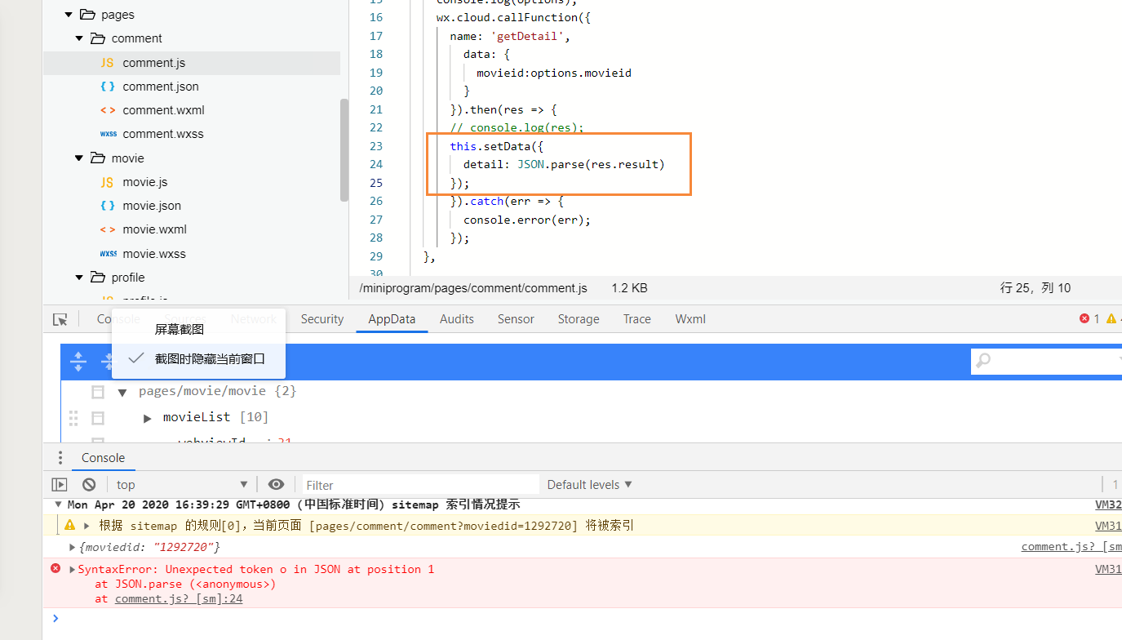The image size is (1122, 640).
Task: Switch to the Sensor tab
Action: tap(516, 319)
